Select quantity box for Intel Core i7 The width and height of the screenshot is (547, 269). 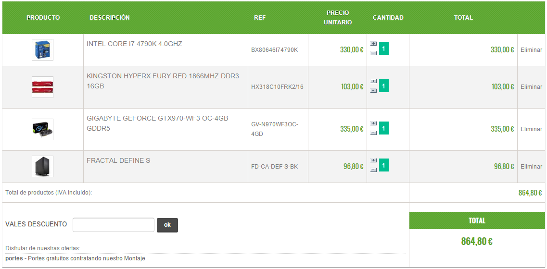[x=384, y=49]
